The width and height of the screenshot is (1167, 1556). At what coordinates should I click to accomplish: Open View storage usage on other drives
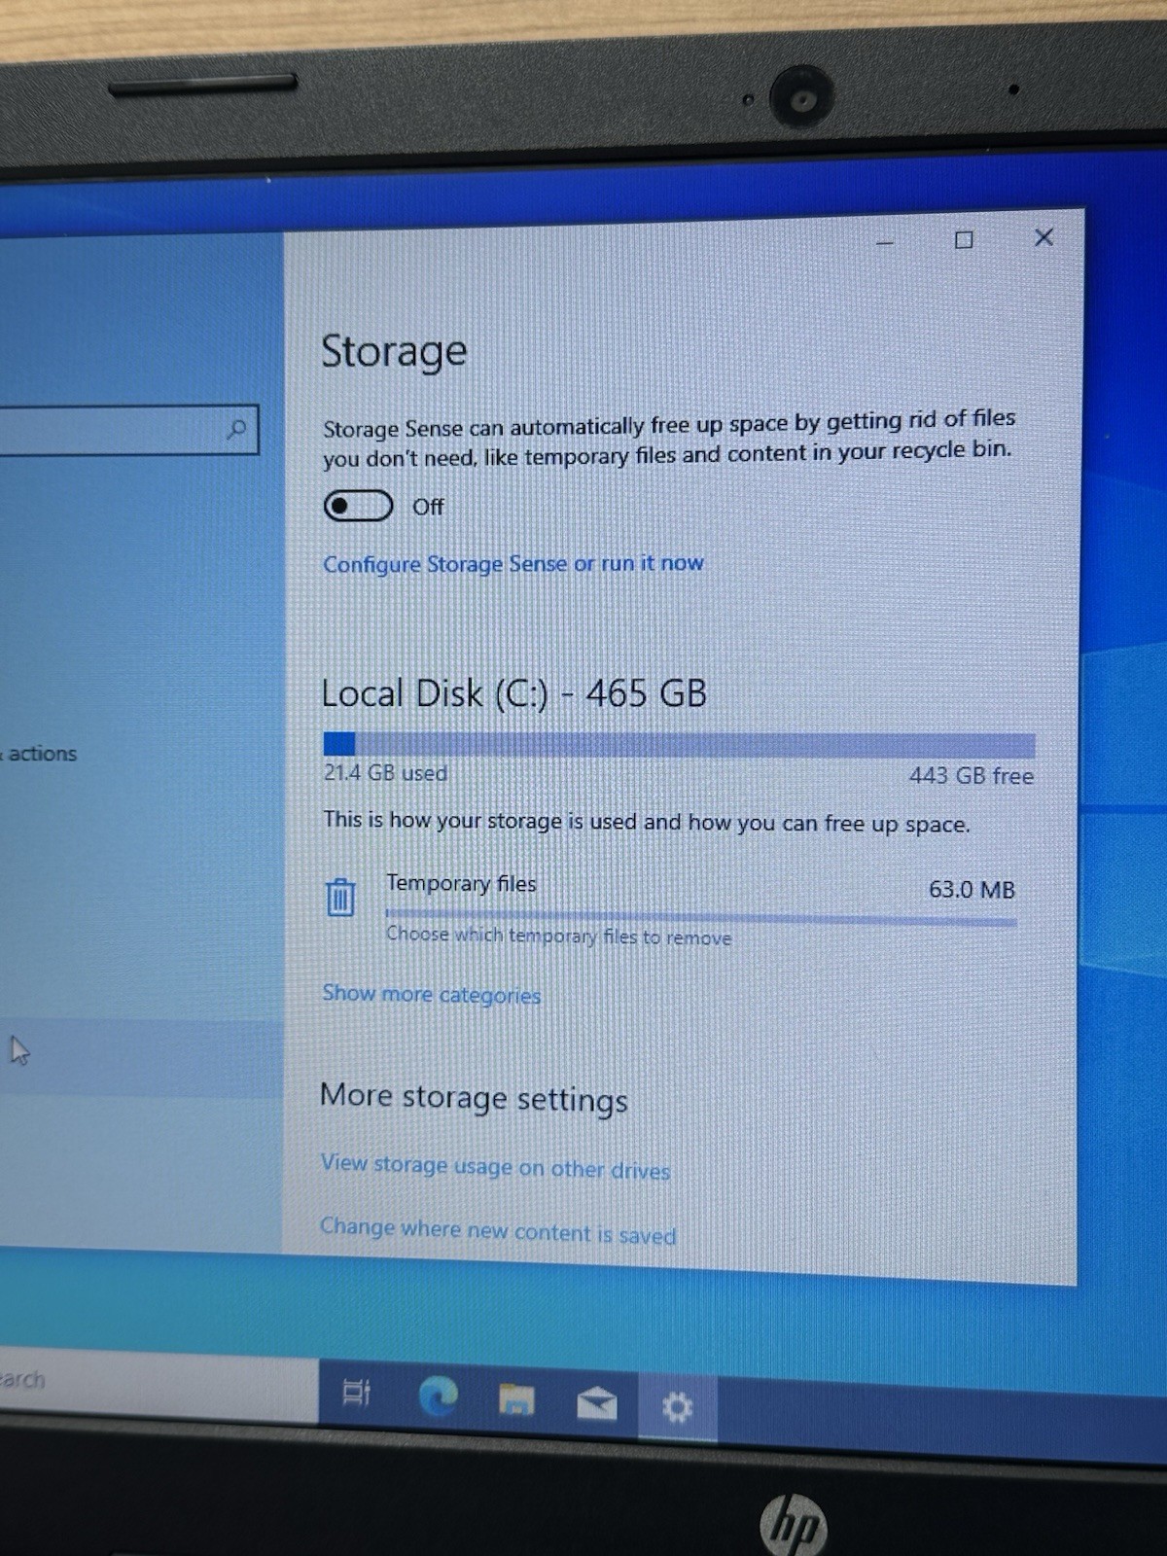click(495, 1166)
